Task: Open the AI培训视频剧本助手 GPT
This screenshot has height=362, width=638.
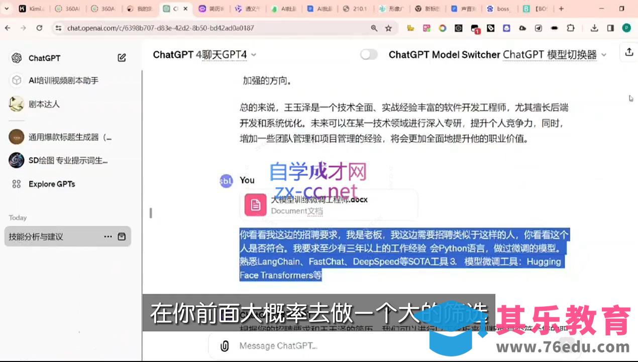Action: coord(63,80)
